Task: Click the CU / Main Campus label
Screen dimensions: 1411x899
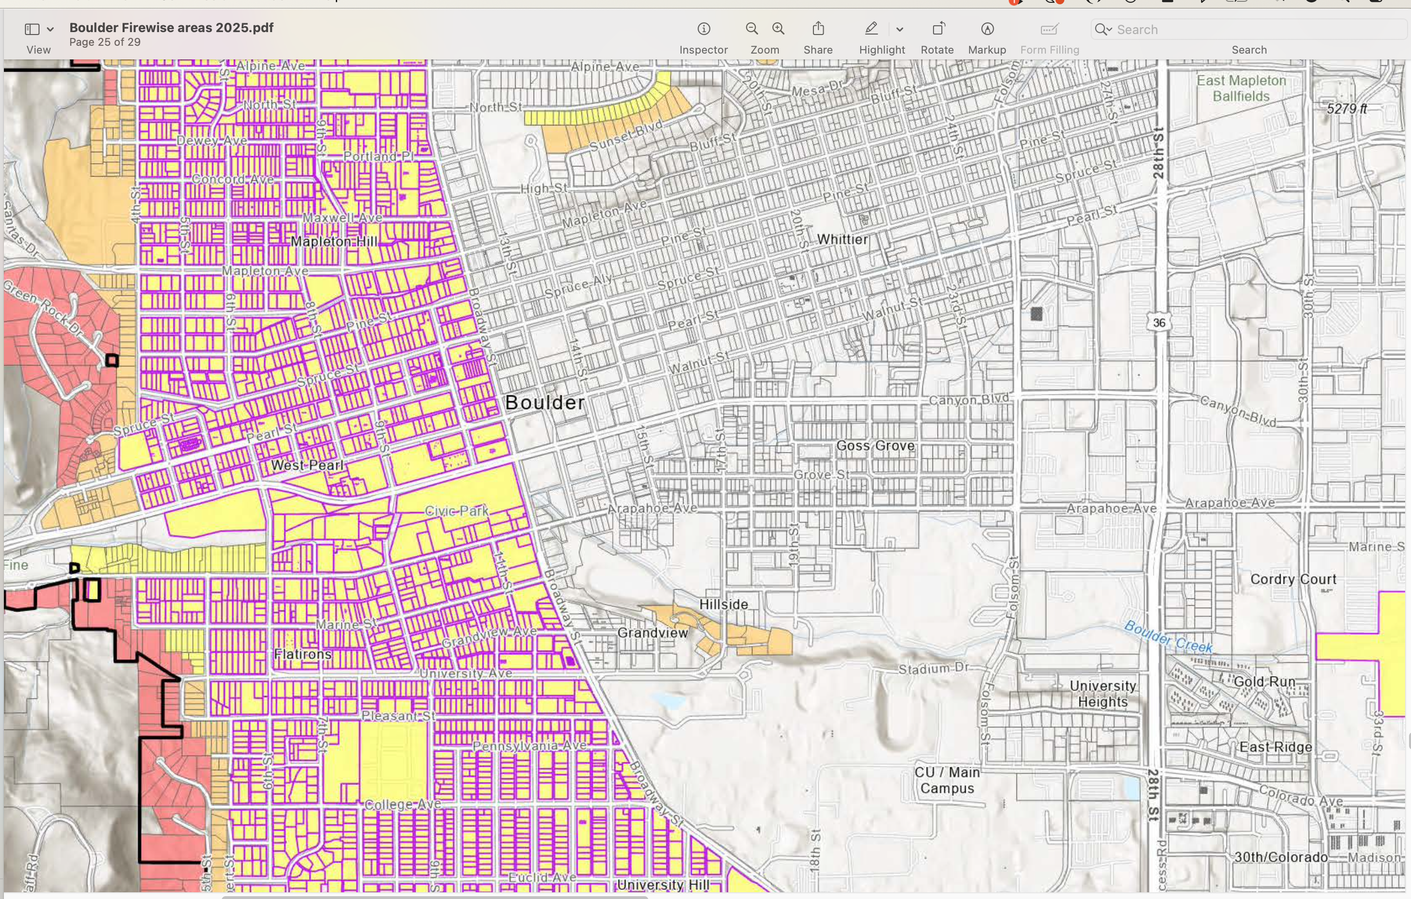Action: (x=947, y=780)
